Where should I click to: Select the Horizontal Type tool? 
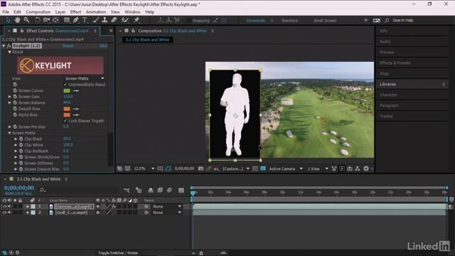[x=85, y=20]
